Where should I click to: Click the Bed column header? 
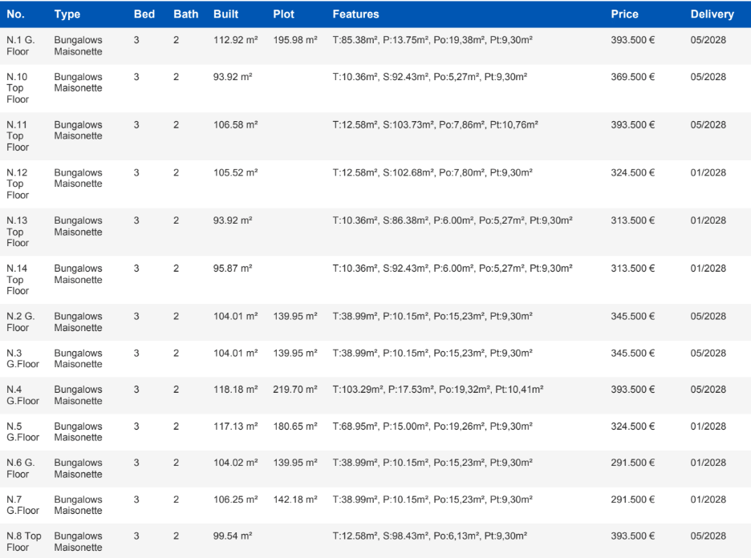pyautogui.click(x=144, y=14)
